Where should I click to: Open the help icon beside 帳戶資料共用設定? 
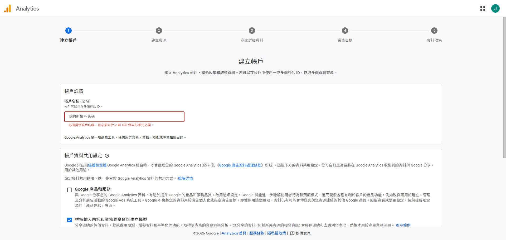(x=107, y=156)
